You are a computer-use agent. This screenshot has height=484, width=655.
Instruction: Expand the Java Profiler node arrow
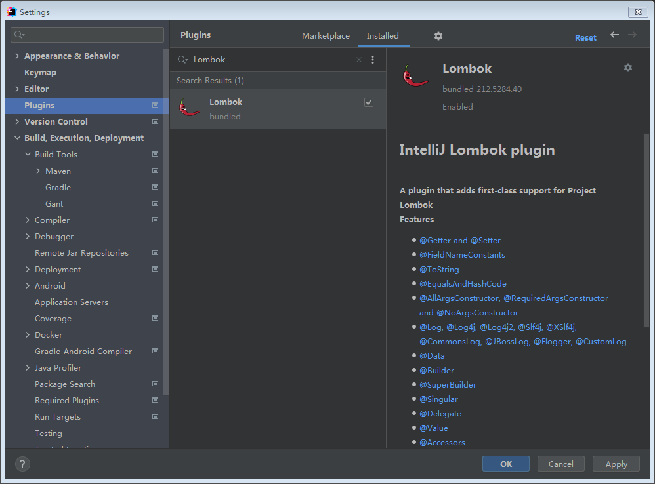(x=28, y=367)
